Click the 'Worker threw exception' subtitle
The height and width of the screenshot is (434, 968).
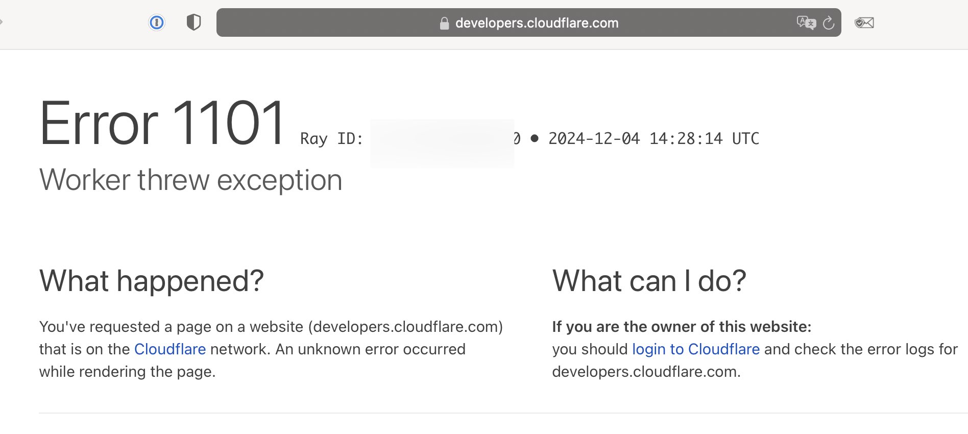coord(190,180)
